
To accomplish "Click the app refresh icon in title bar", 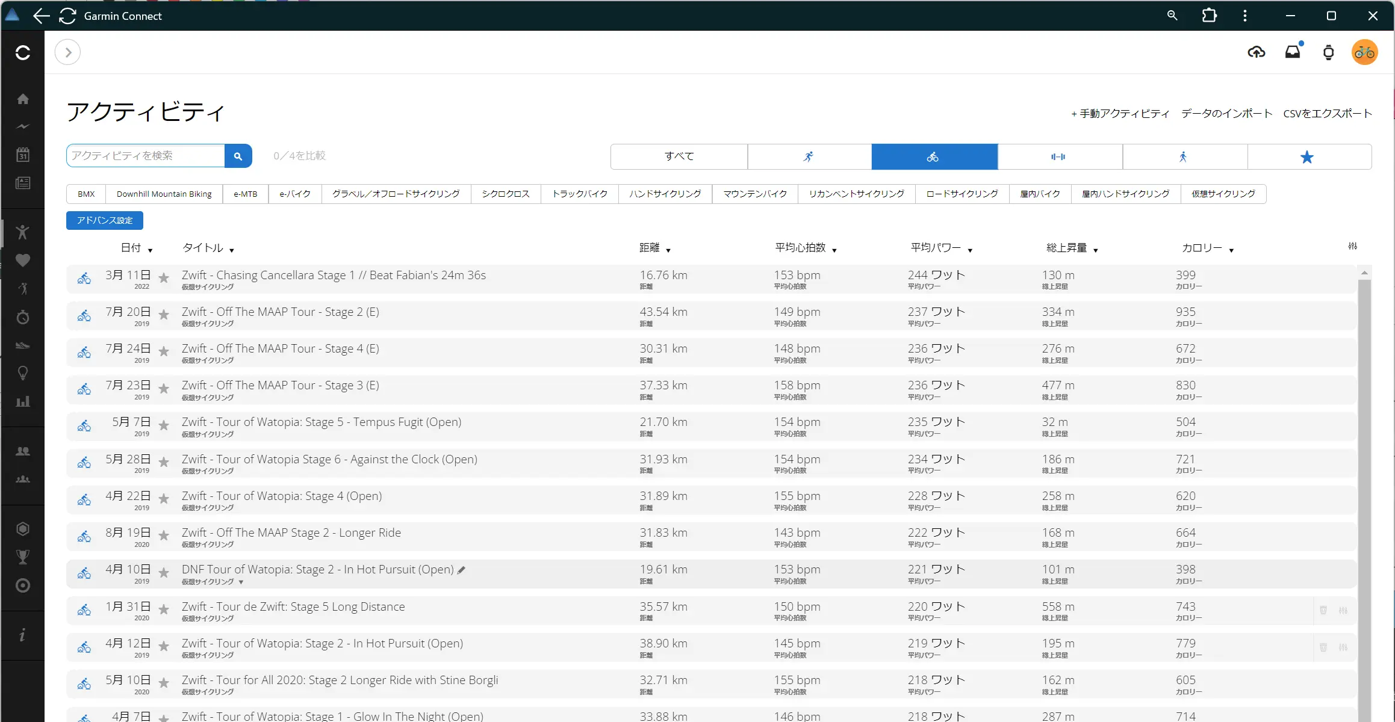I will pyautogui.click(x=67, y=16).
